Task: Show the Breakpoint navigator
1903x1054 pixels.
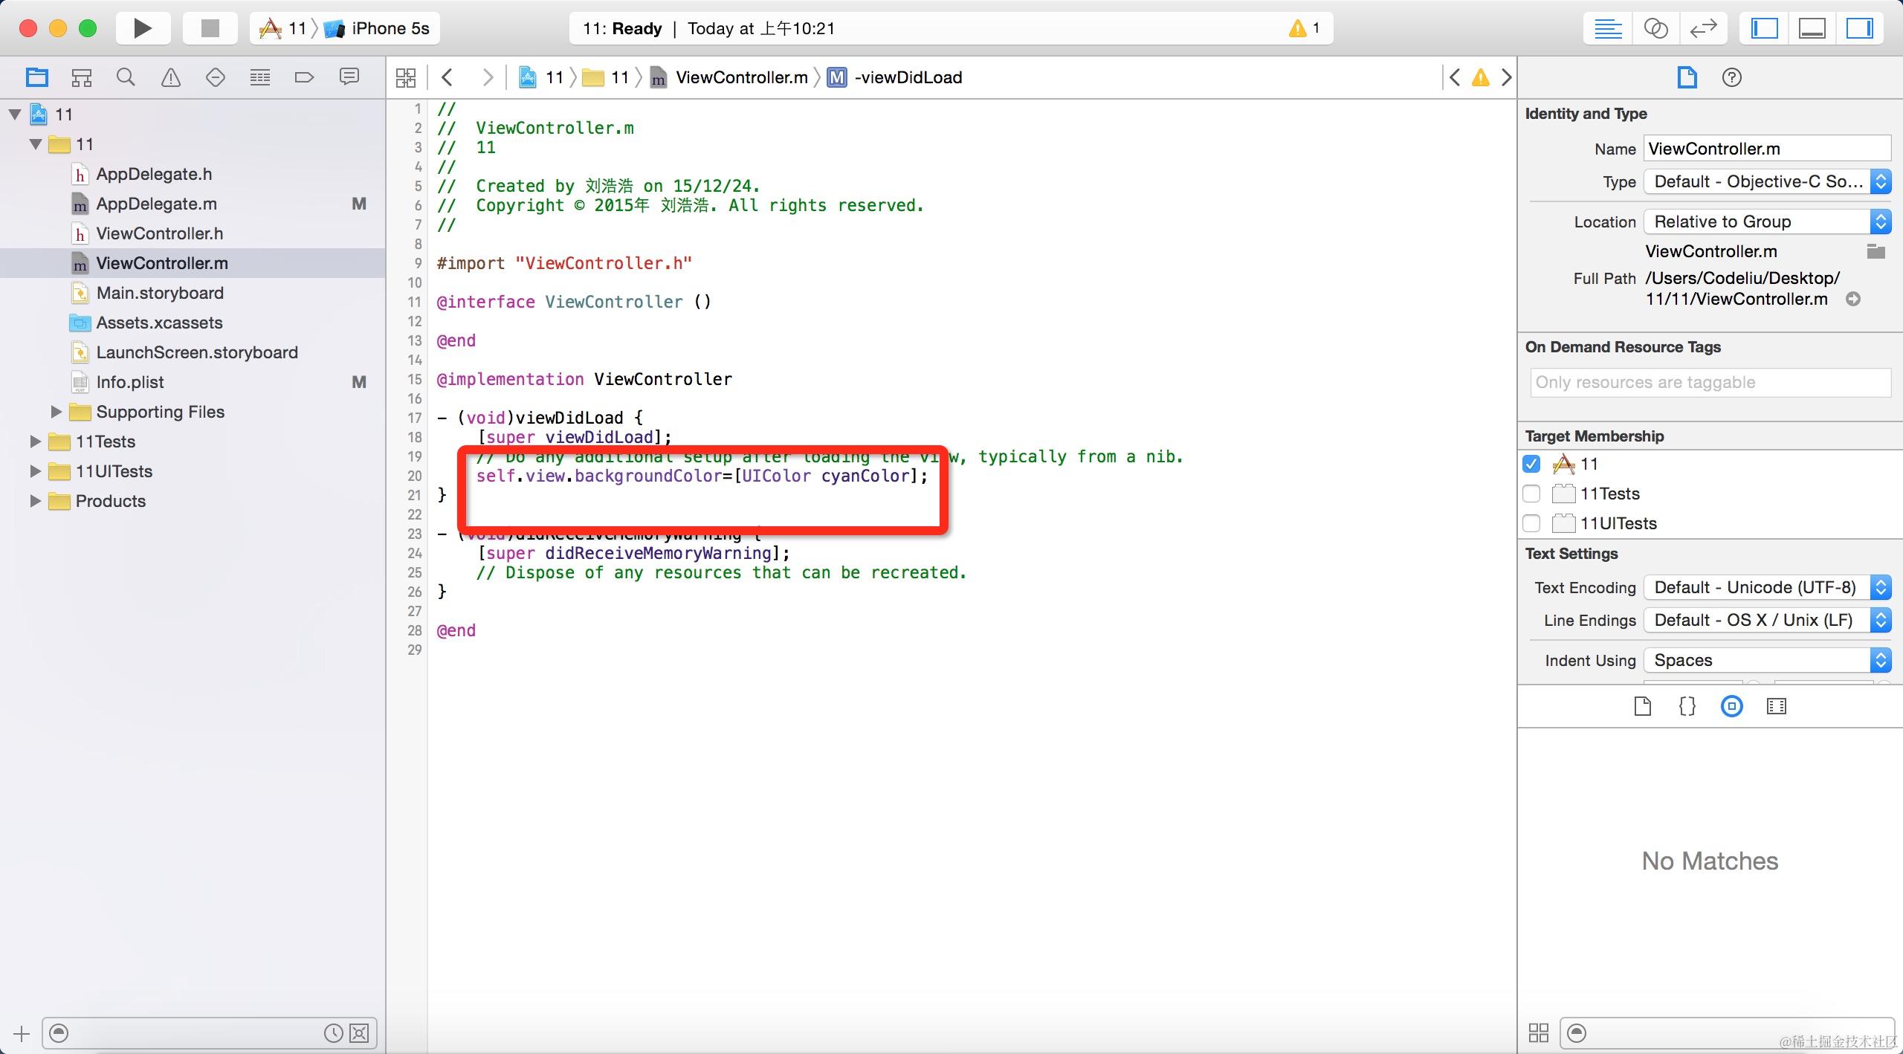Action: pyautogui.click(x=304, y=77)
